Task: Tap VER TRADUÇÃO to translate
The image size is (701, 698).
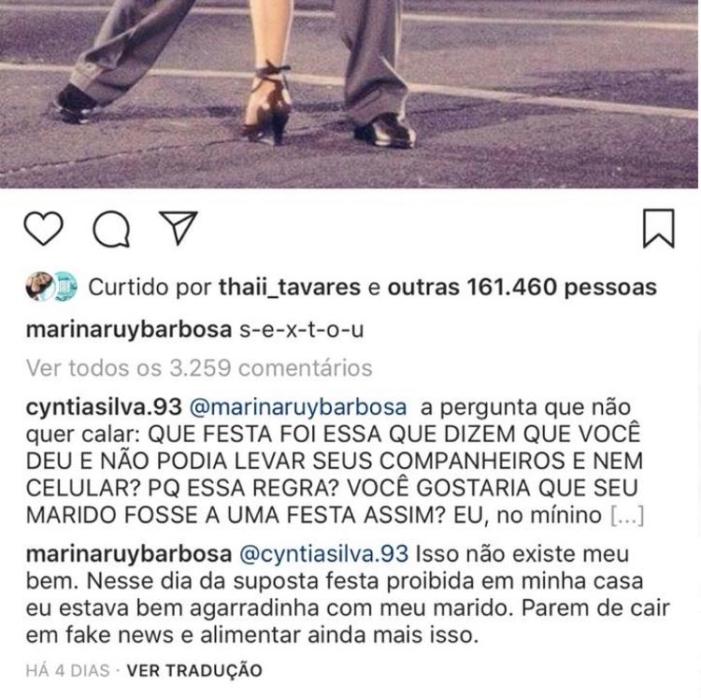Action: (194, 670)
